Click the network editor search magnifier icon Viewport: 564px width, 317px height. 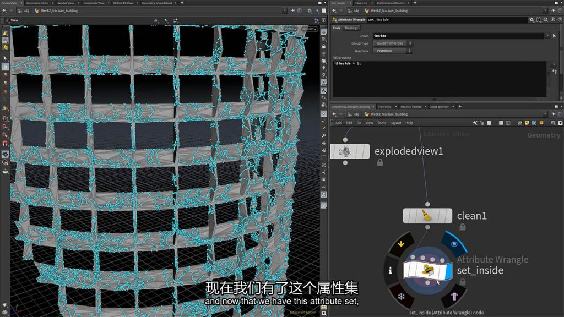click(x=553, y=123)
